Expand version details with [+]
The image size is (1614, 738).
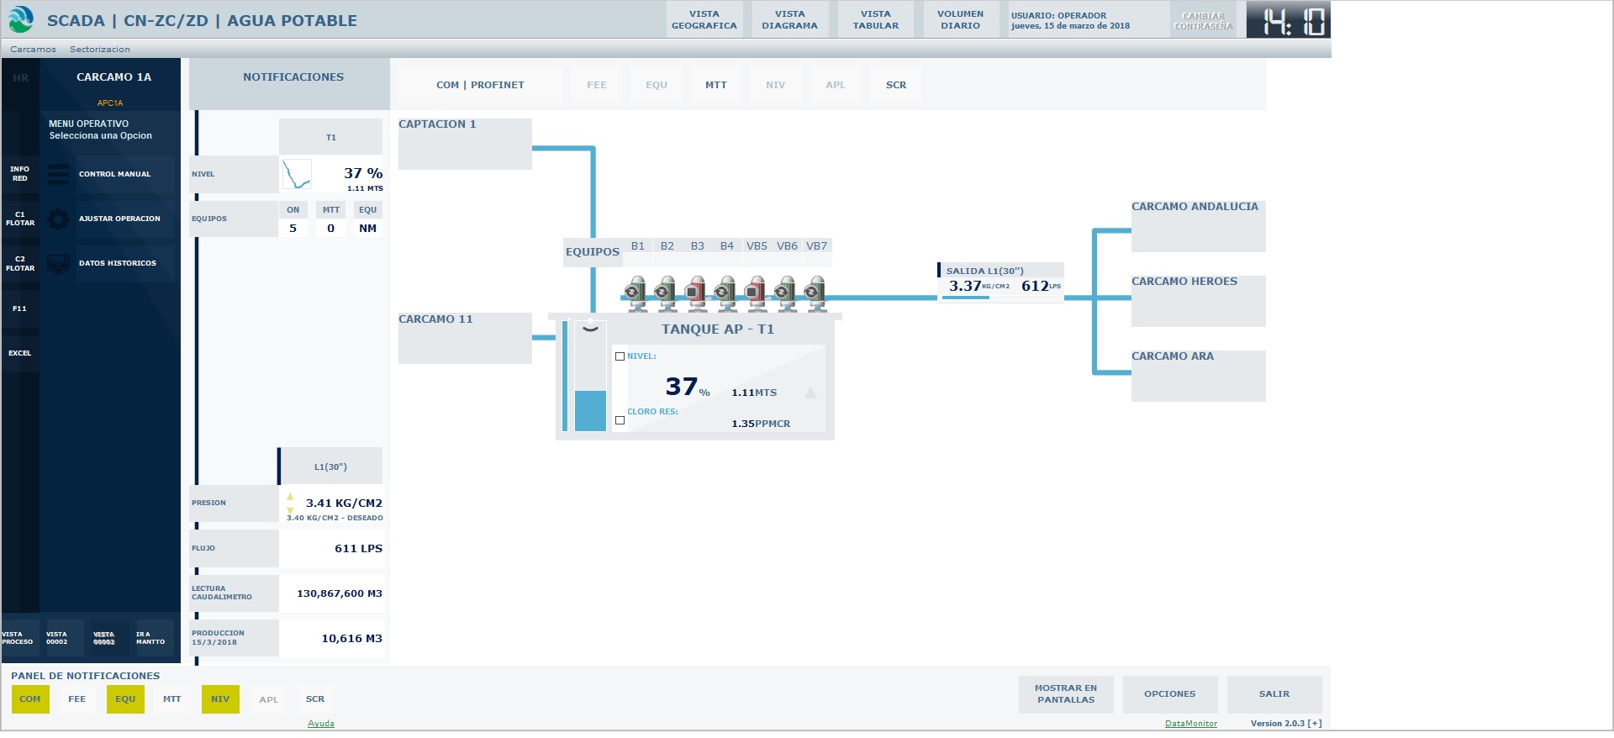coord(1315,724)
